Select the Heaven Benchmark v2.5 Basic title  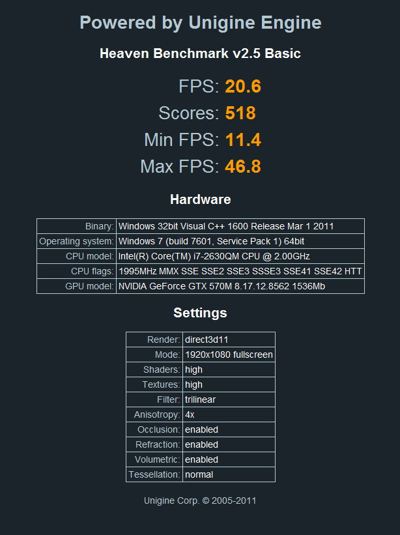[x=200, y=53]
